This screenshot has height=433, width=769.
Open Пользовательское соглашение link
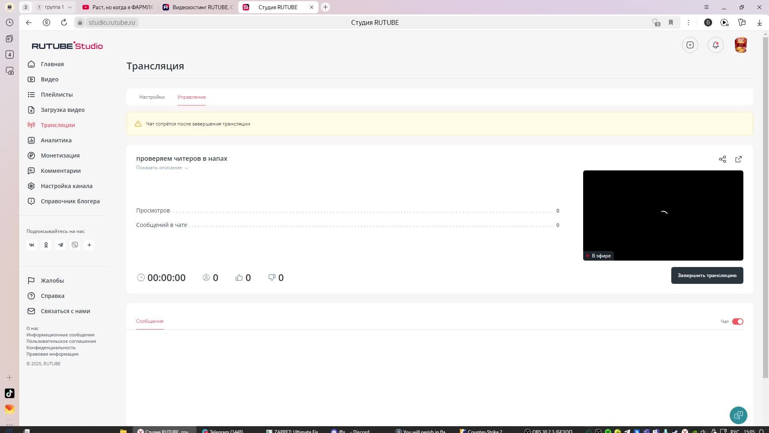click(x=61, y=341)
